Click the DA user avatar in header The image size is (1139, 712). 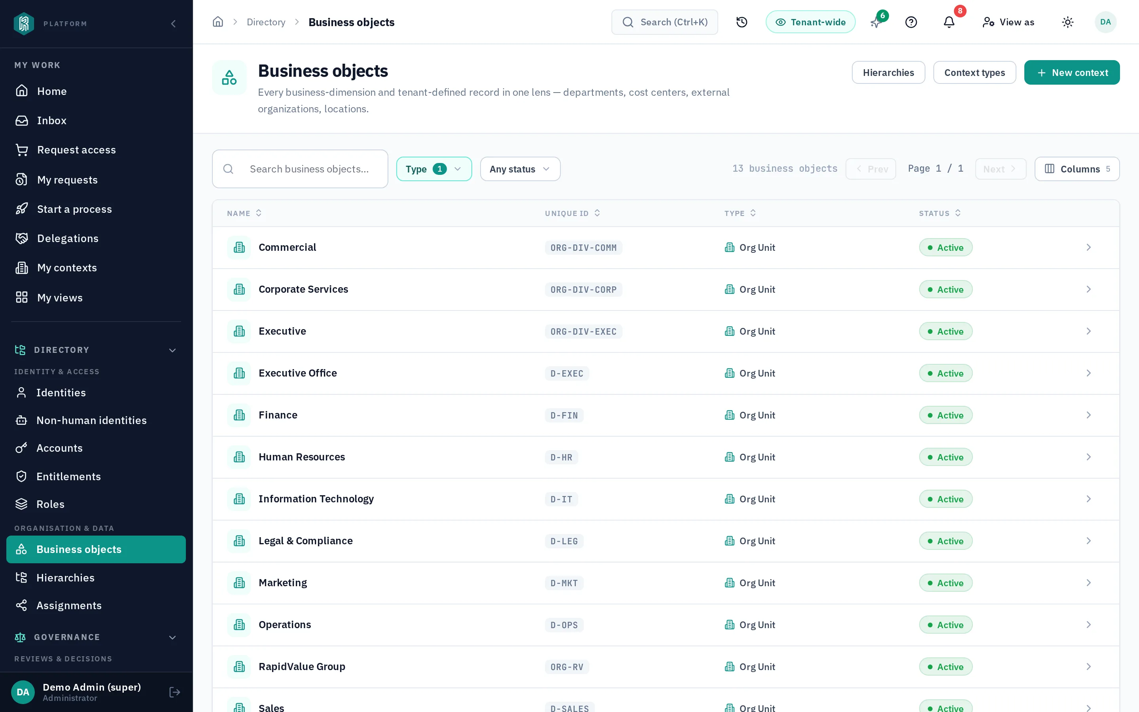(x=1106, y=22)
